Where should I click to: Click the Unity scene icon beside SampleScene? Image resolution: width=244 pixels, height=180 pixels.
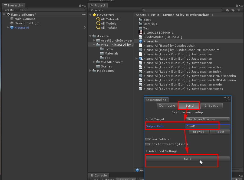8,14
